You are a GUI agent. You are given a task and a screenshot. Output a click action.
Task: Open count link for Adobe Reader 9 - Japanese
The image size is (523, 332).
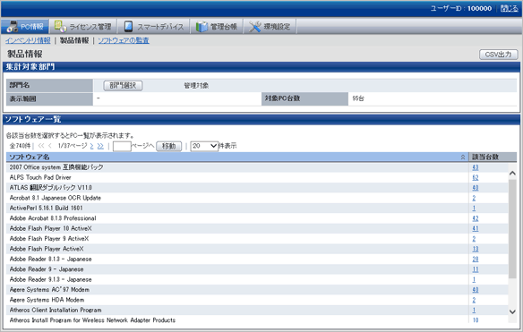tap(476, 269)
